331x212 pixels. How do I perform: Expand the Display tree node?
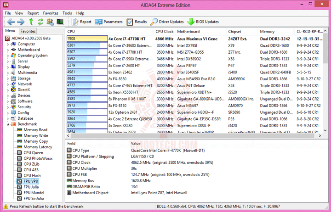coord(8,67)
